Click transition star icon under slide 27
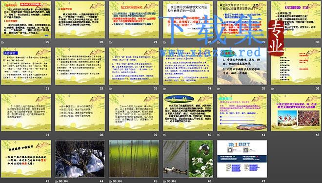Image resolution: width=322 pixels, height=183 pixels. click(110, 42)
